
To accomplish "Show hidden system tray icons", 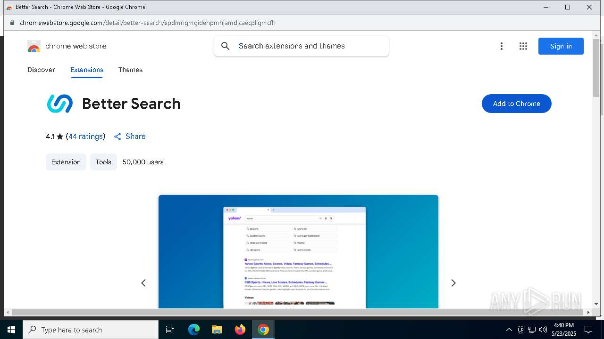I will click(x=509, y=330).
